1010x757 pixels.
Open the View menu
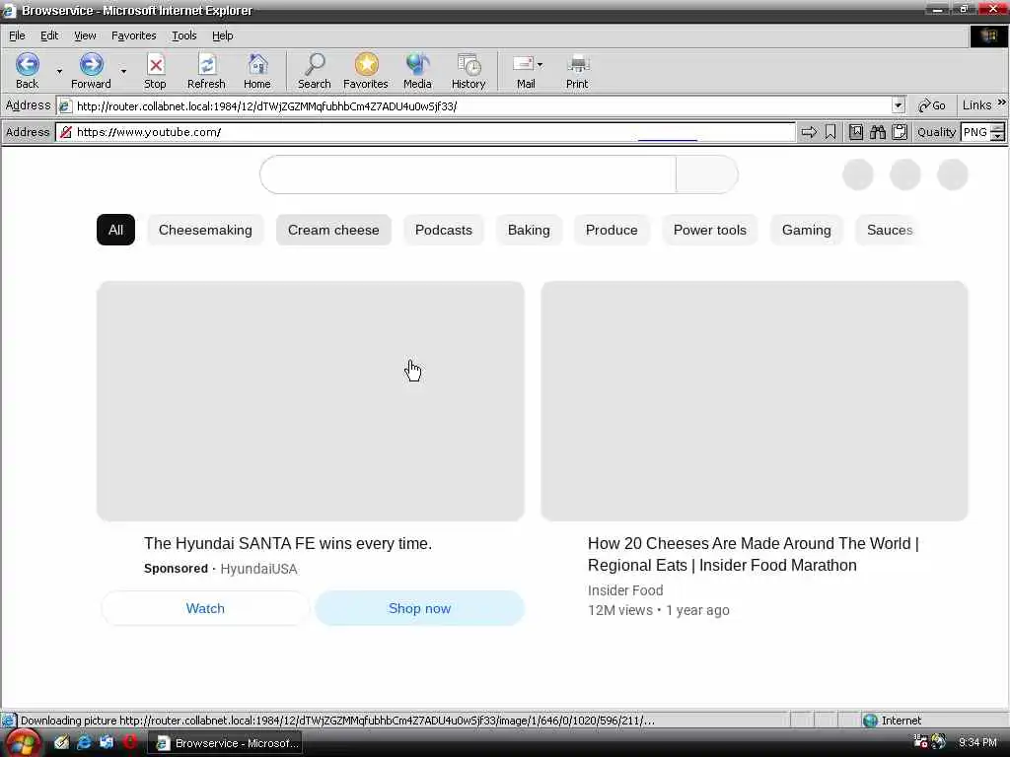click(x=85, y=35)
